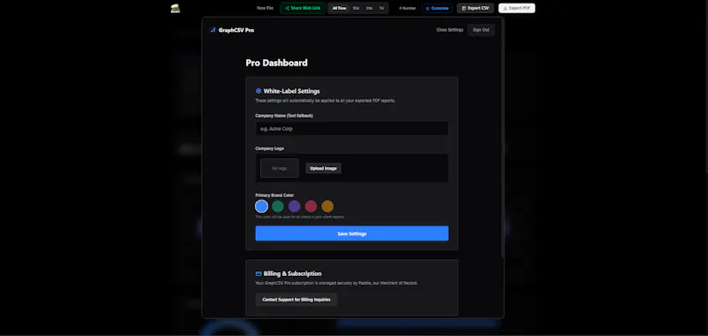Click the GraphCSV Pro chart icon
Image resolution: width=708 pixels, height=336 pixels.
pos(213,30)
